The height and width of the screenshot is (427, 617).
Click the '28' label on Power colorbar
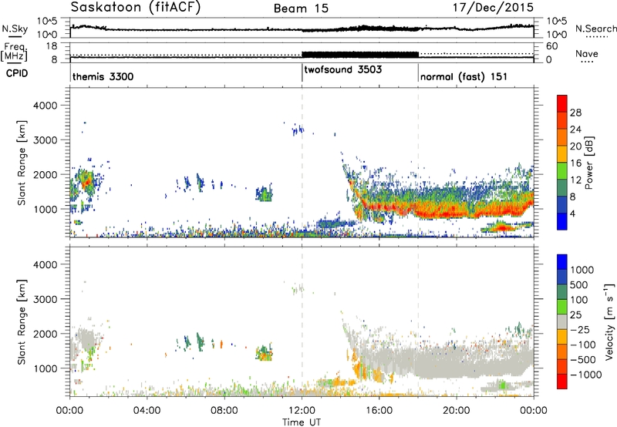coord(575,113)
